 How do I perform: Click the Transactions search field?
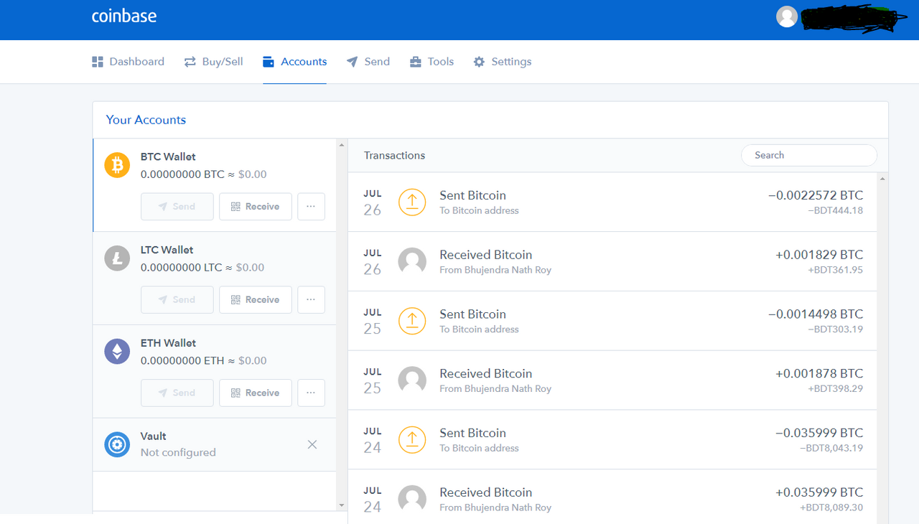809,155
